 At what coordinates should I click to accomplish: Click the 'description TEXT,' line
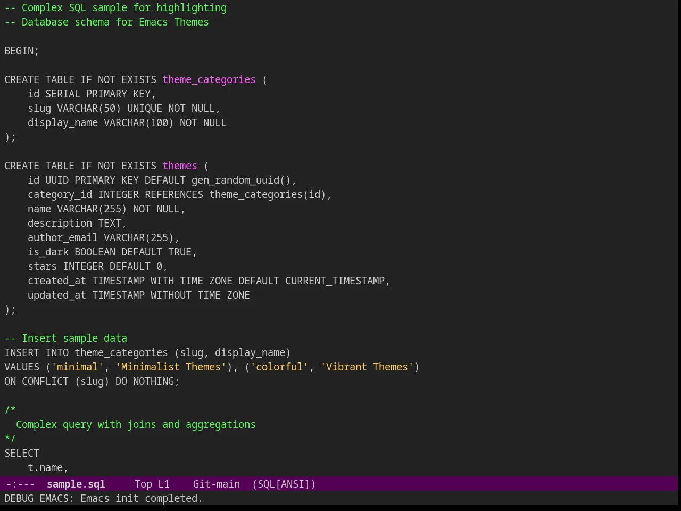click(77, 223)
